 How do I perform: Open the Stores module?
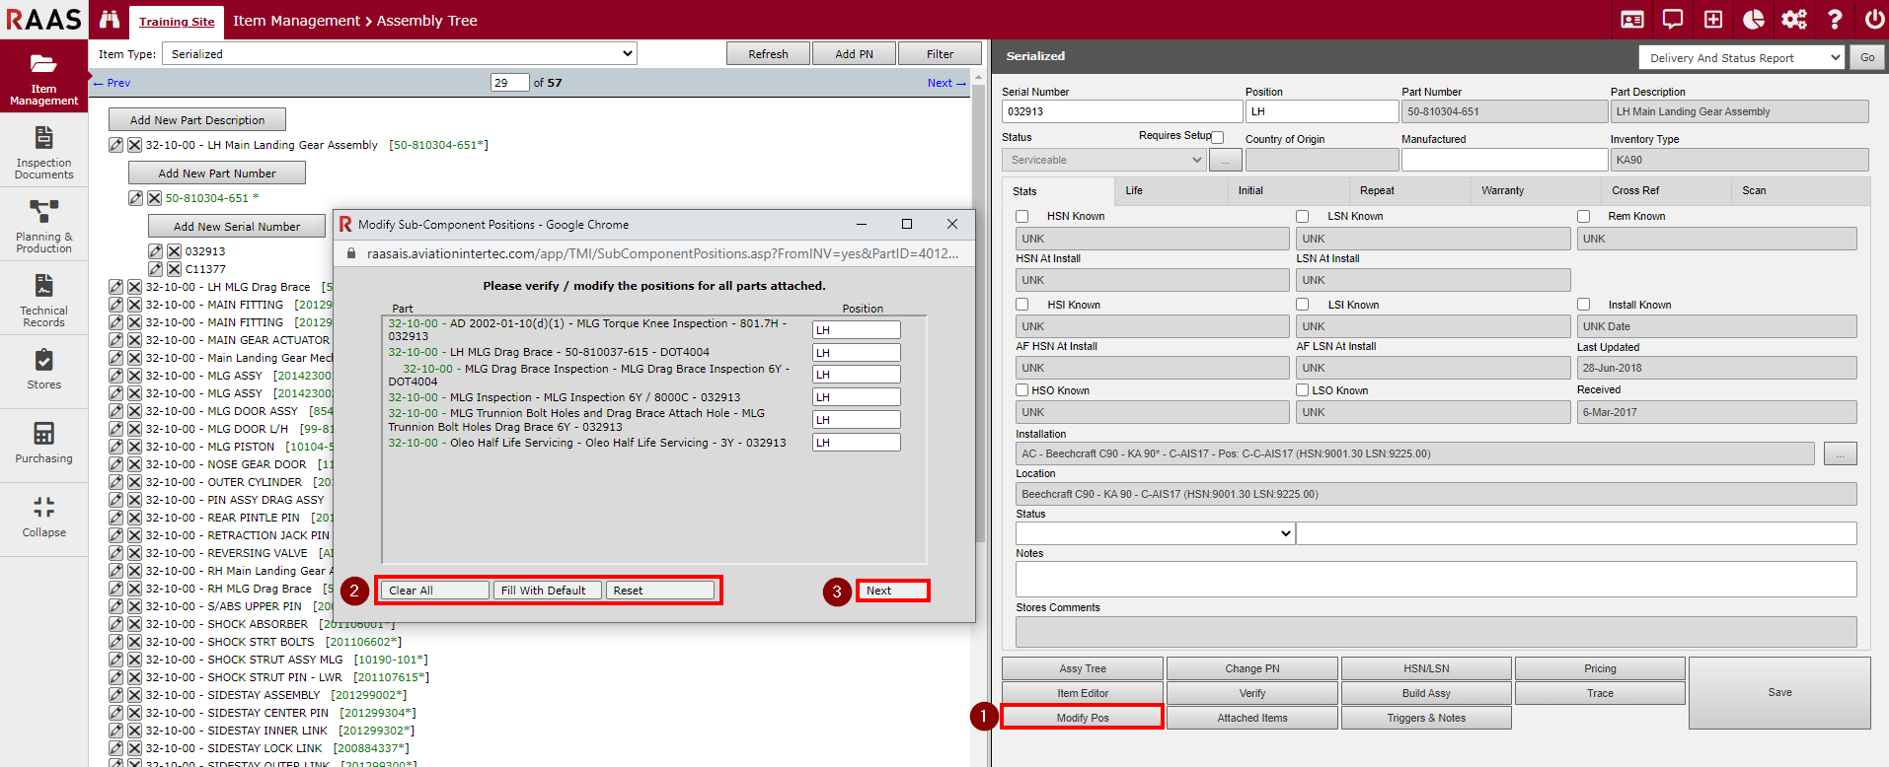point(43,369)
